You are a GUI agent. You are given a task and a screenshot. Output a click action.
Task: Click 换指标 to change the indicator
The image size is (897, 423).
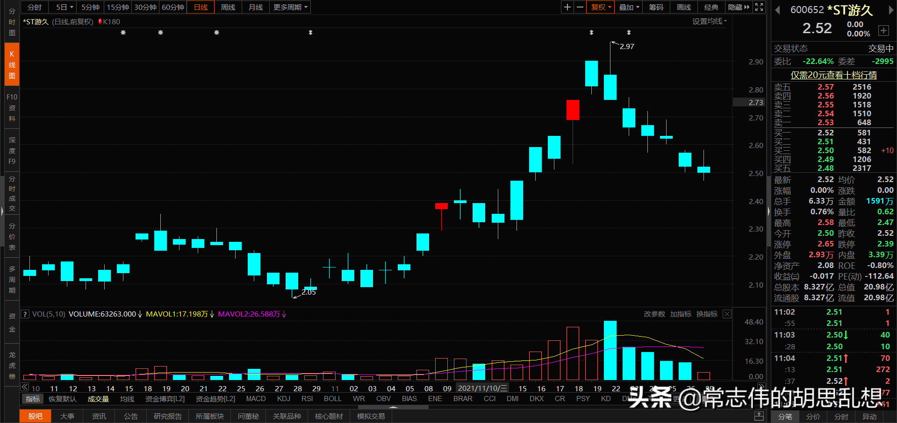pyautogui.click(x=707, y=314)
